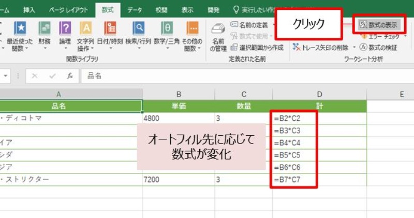Select column B header
The width and height of the screenshot is (414, 218).
[x=179, y=94]
